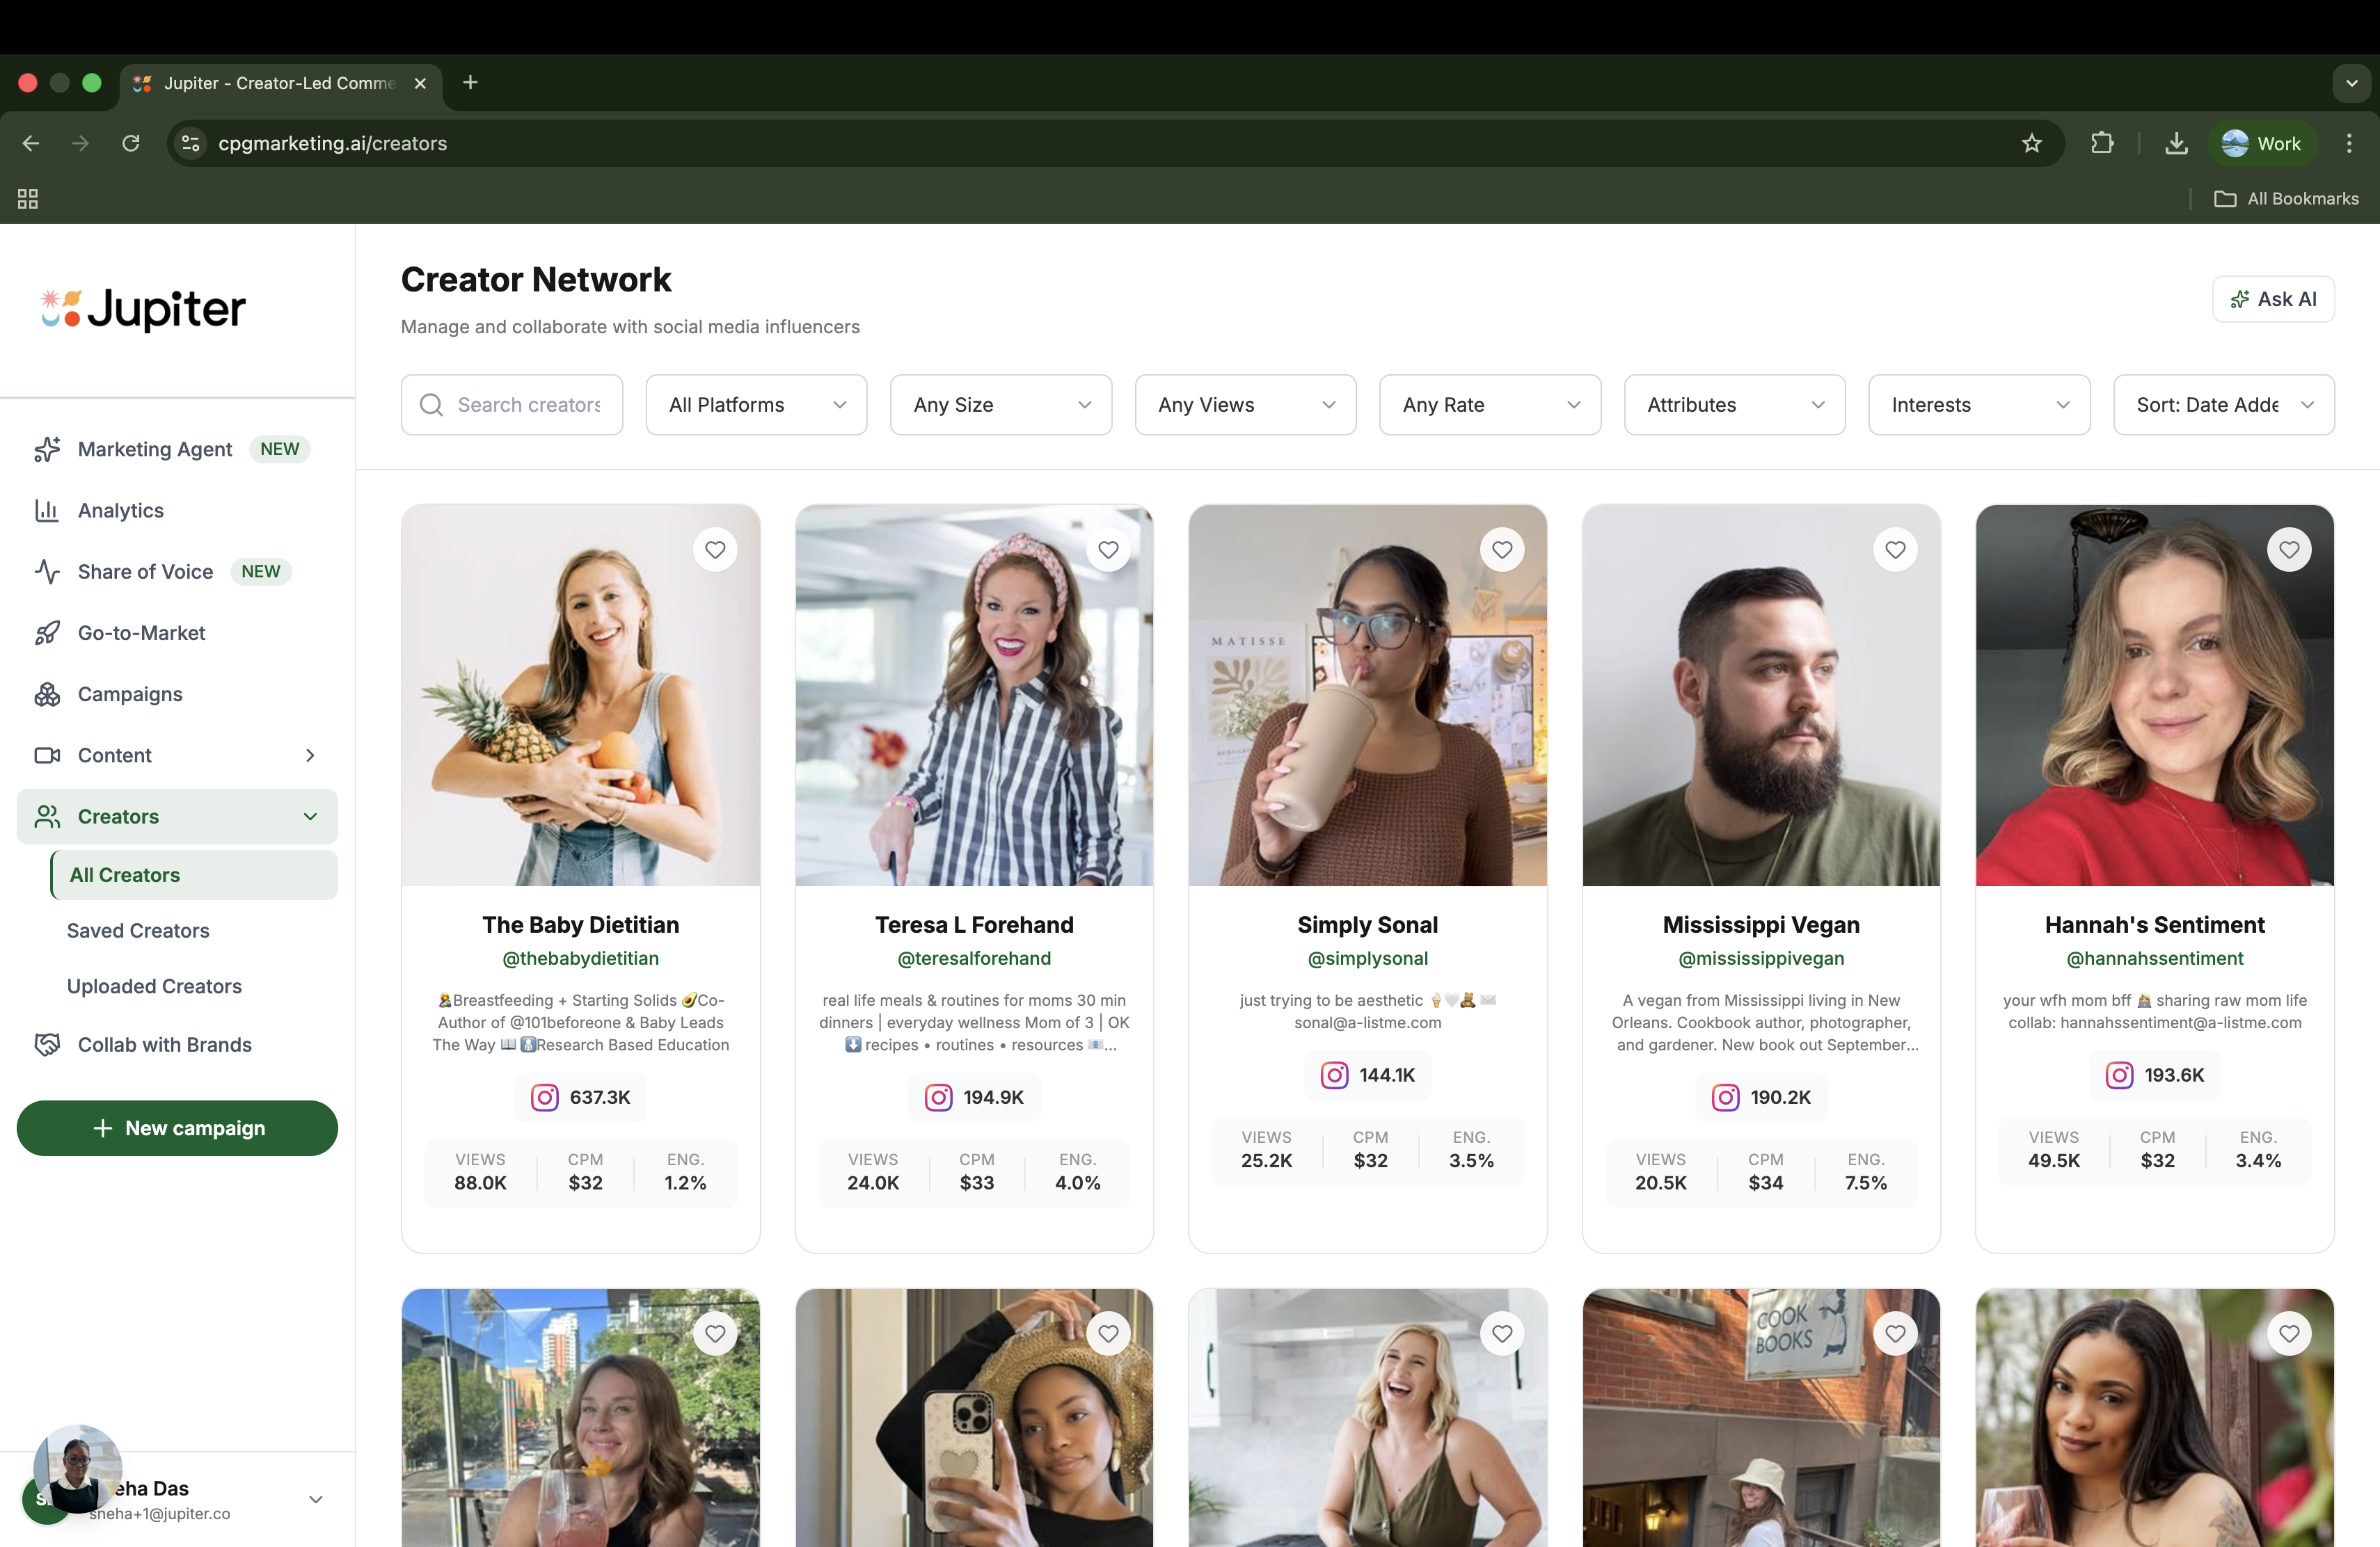Open Saved Creators submenu item
This screenshot has height=1547, width=2380.
[138, 931]
